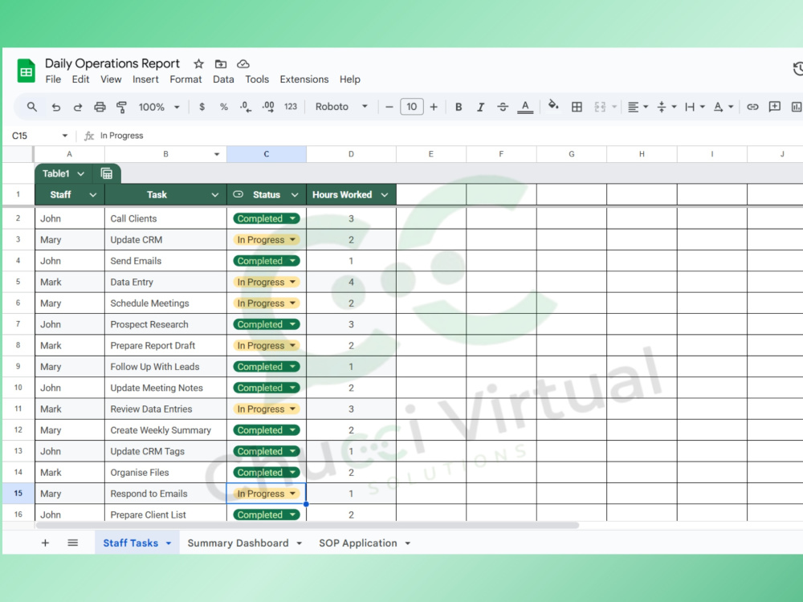The width and height of the screenshot is (803, 602).
Task: Click the insert comment icon
Action: 775,107
